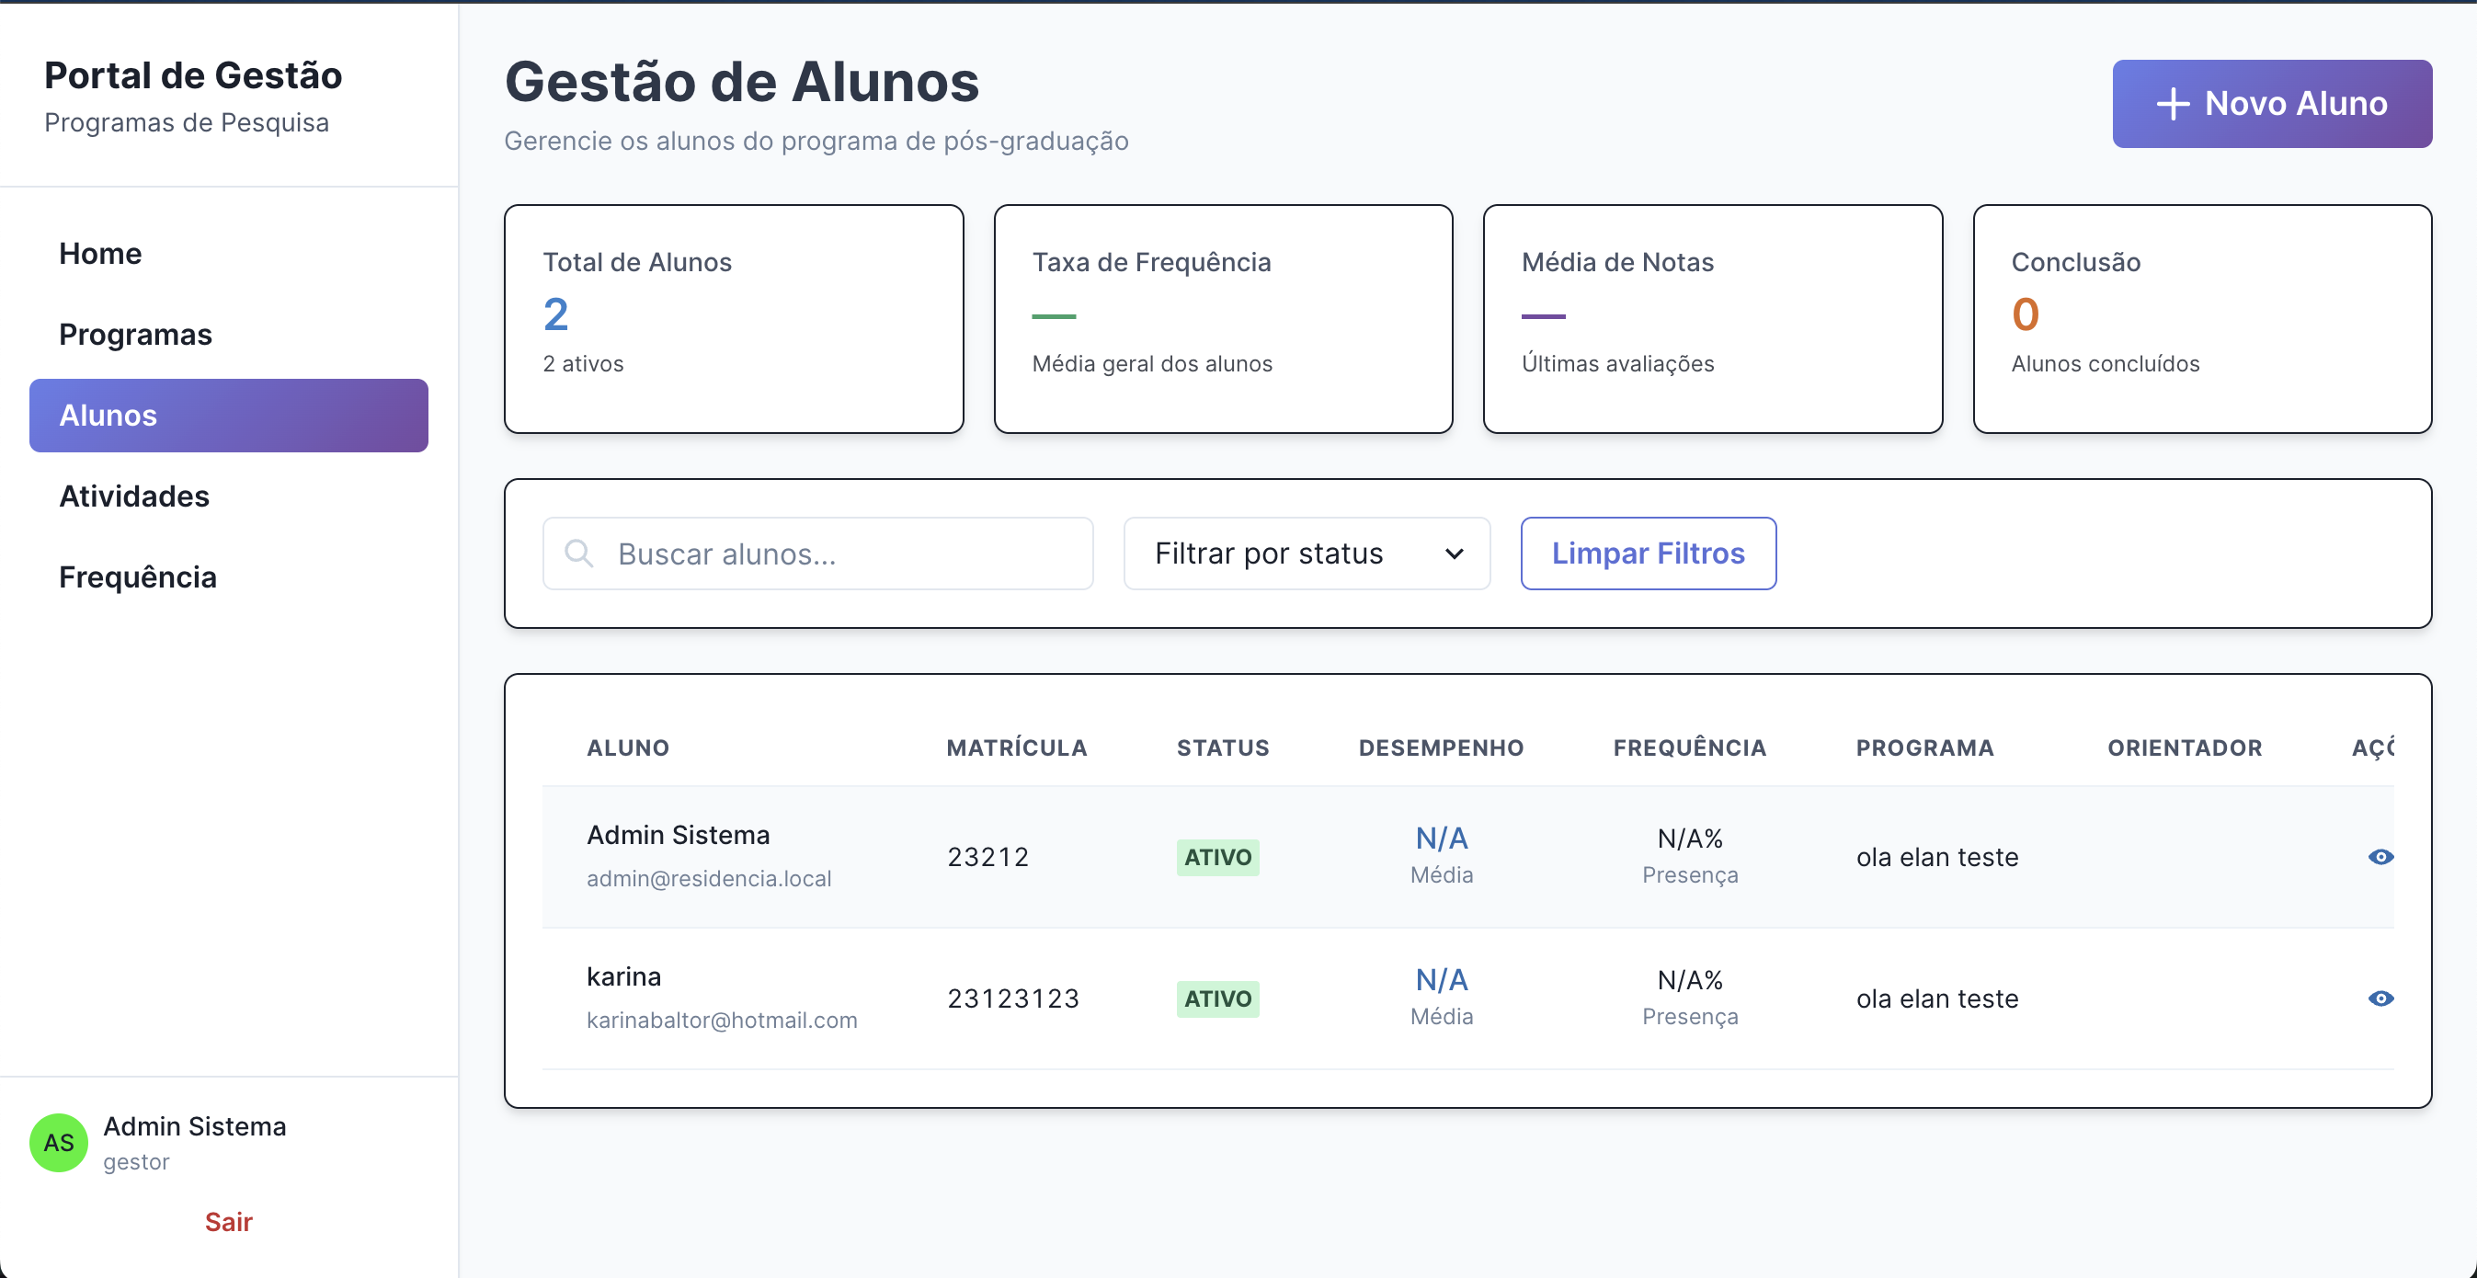Click Sair to log out
This screenshot has width=2477, height=1278.
click(228, 1221)
